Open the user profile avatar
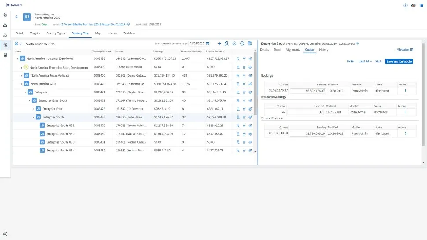This screenshot has width=427, height=240. click(x=413, y=5)
